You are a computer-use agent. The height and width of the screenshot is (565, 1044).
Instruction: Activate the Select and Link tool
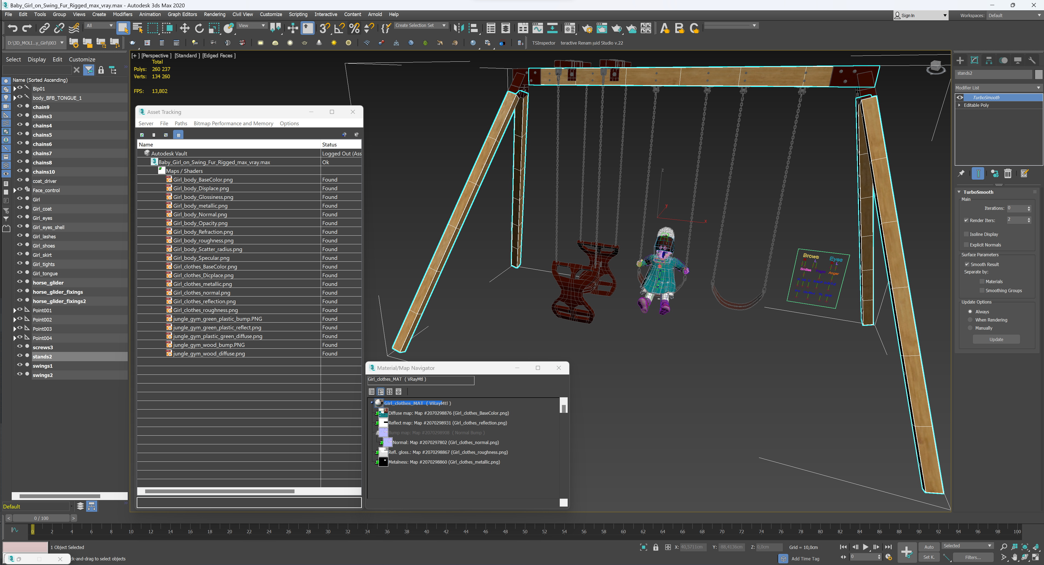pyautogui.click(x=44, y=28)
